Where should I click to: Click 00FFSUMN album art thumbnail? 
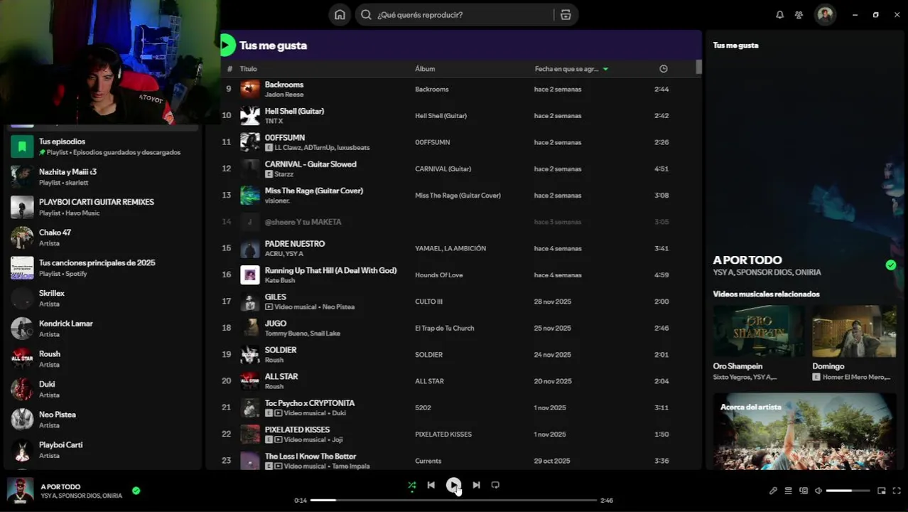click(250, 142)
